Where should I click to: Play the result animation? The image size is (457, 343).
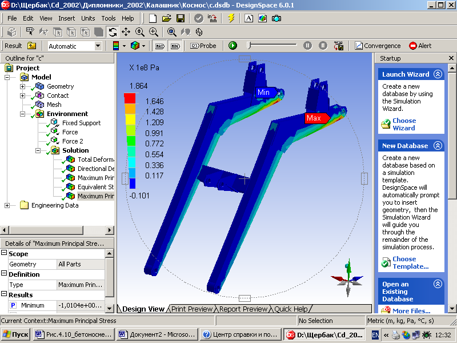tap(232, 46)
